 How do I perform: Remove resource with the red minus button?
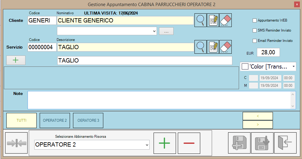(189, 143)
